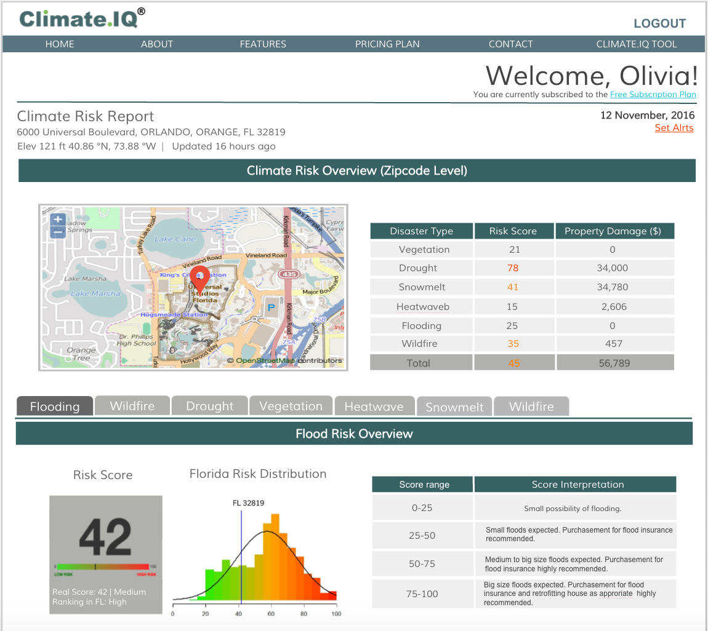The width and height of the screenshot is (708, 631).
Task: Click Wildfire risk score 35
Action: [x=513, y=344]
